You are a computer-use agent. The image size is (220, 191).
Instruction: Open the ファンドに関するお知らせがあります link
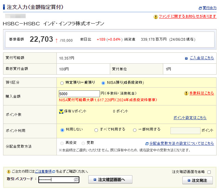pyautogui.click(x=187, y=16)
